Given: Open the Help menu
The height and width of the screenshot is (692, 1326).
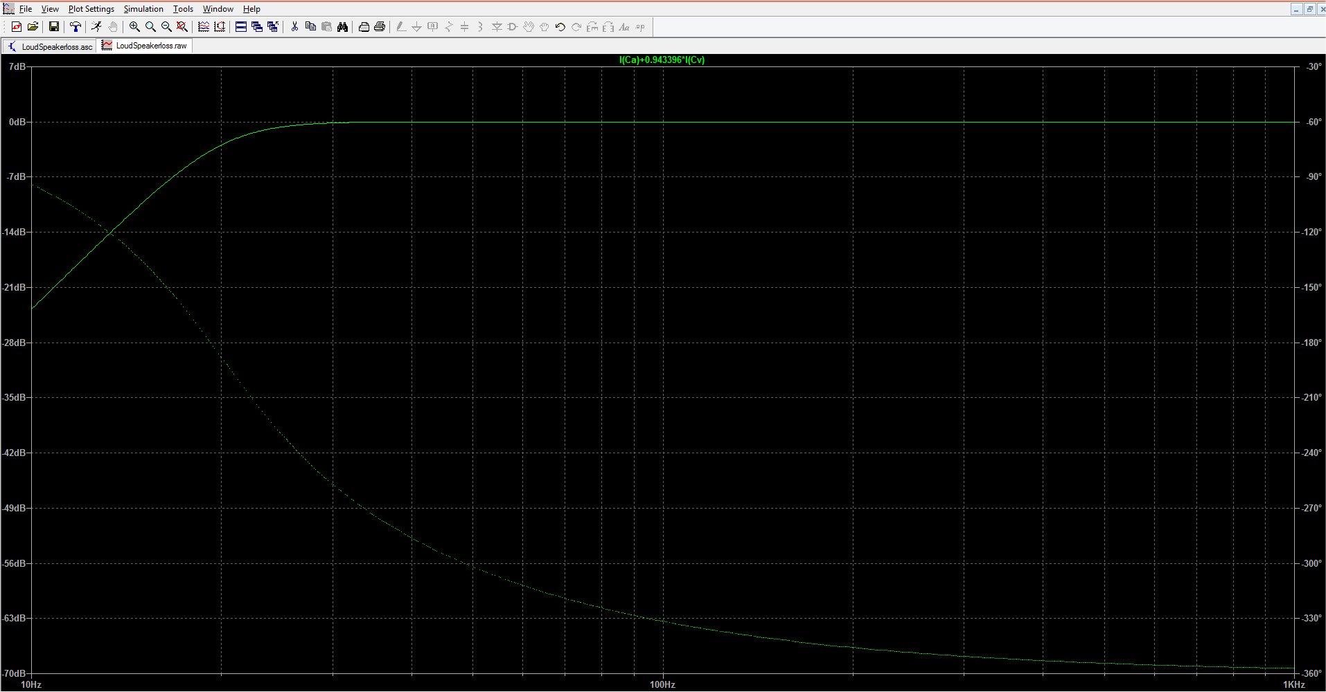Looking at the screenshot, I should click(x=251, y=9).
